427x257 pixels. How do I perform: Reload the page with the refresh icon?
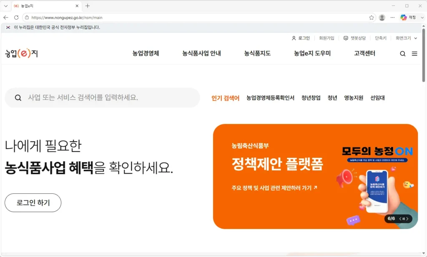(16, 17)
